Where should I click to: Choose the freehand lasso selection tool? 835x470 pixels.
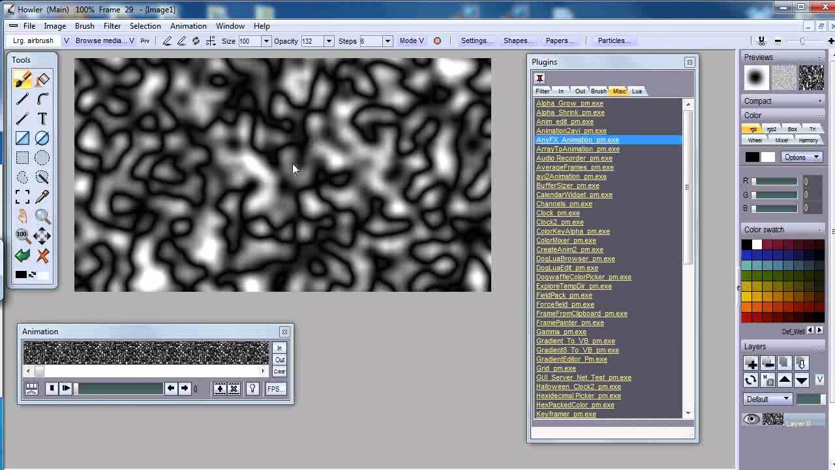tap(23, 178)
